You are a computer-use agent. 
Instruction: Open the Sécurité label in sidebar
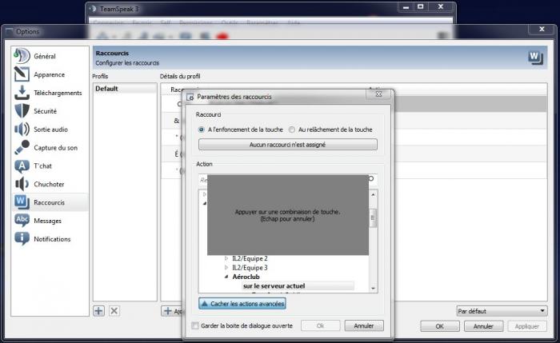[45, 111]
